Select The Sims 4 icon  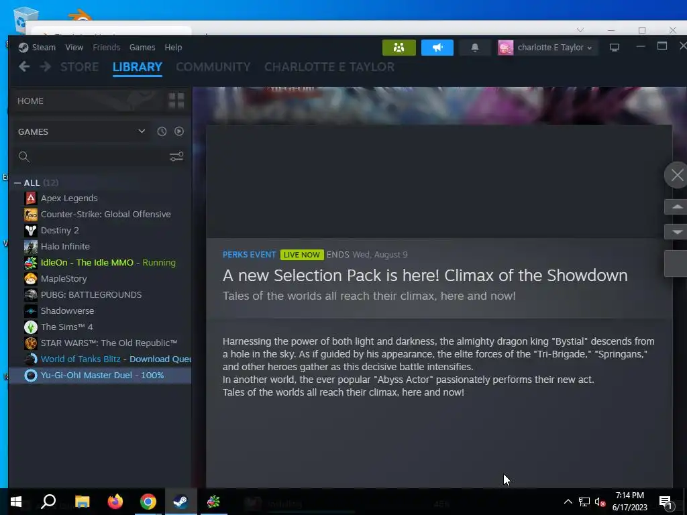coord(31,327)
